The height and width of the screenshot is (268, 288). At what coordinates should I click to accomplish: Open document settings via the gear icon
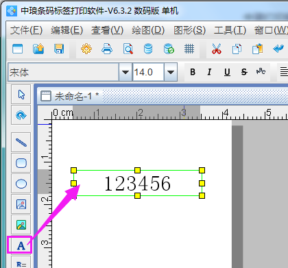click(86, 49)
